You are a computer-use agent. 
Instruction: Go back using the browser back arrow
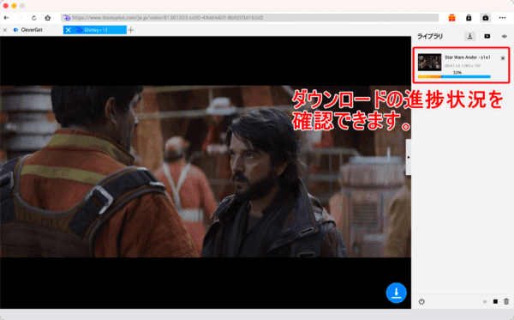pyautogui.click(x=6, y=18)
